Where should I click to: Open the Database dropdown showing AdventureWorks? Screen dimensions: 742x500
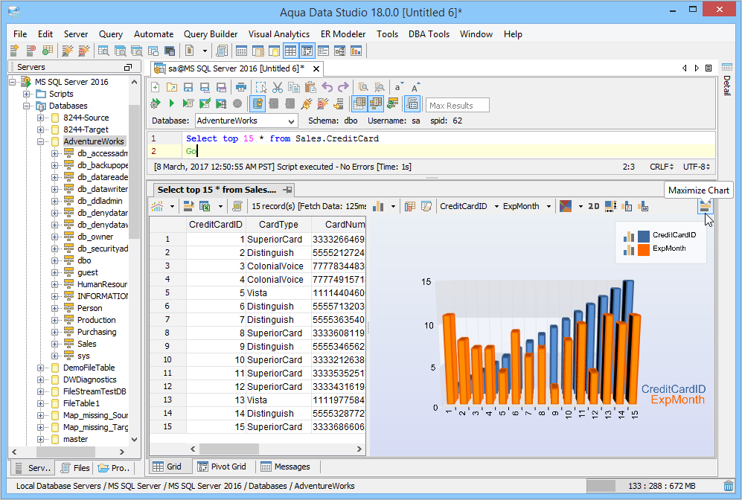point(291,121)
